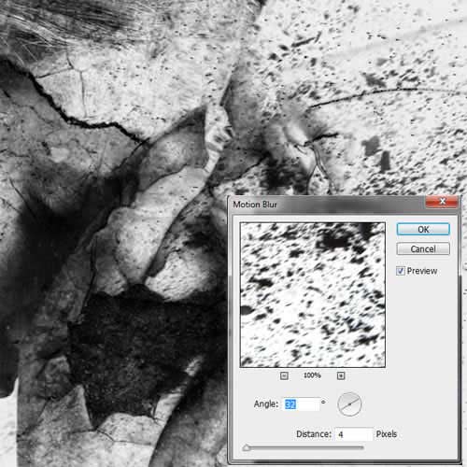Confirm the blur with OK
Image resolution: width=467 pixels, height=467 pixels.
423,230
